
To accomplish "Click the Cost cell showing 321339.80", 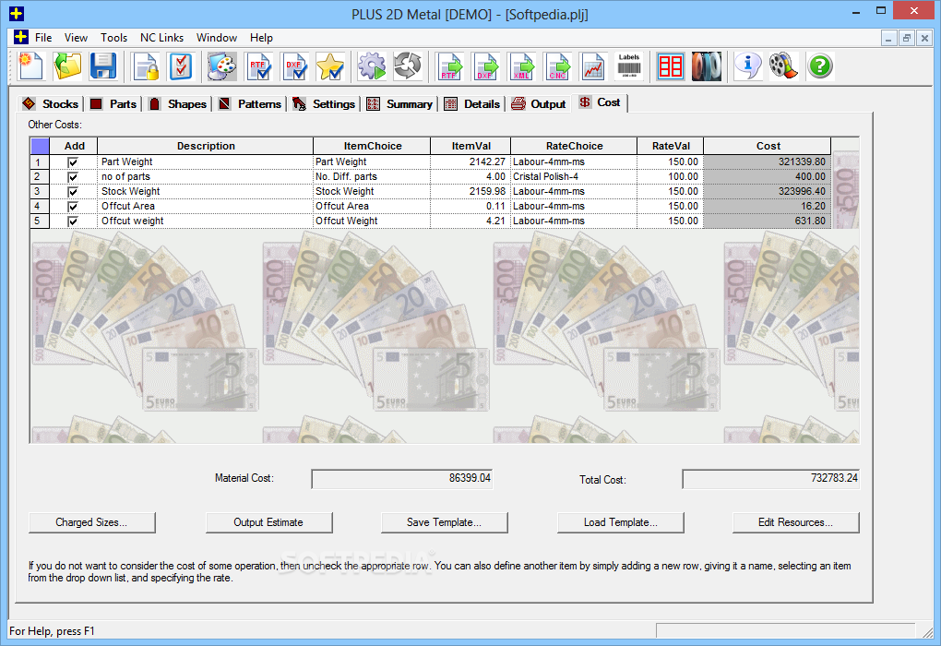I will [767, 162].
